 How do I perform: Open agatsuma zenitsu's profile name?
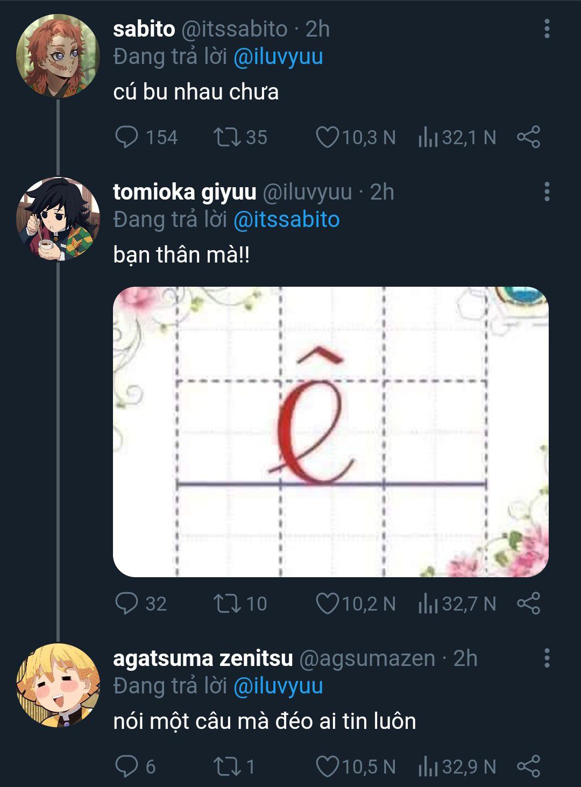coord(203,658)
